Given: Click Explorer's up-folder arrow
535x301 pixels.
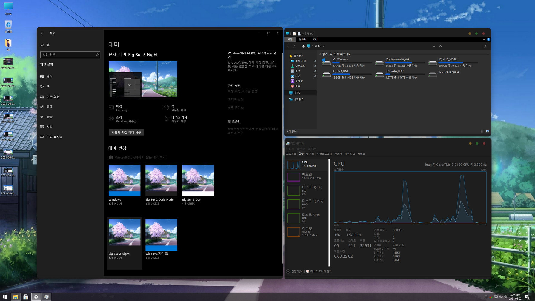Looking at the screenshot, I should coord(303,46).
